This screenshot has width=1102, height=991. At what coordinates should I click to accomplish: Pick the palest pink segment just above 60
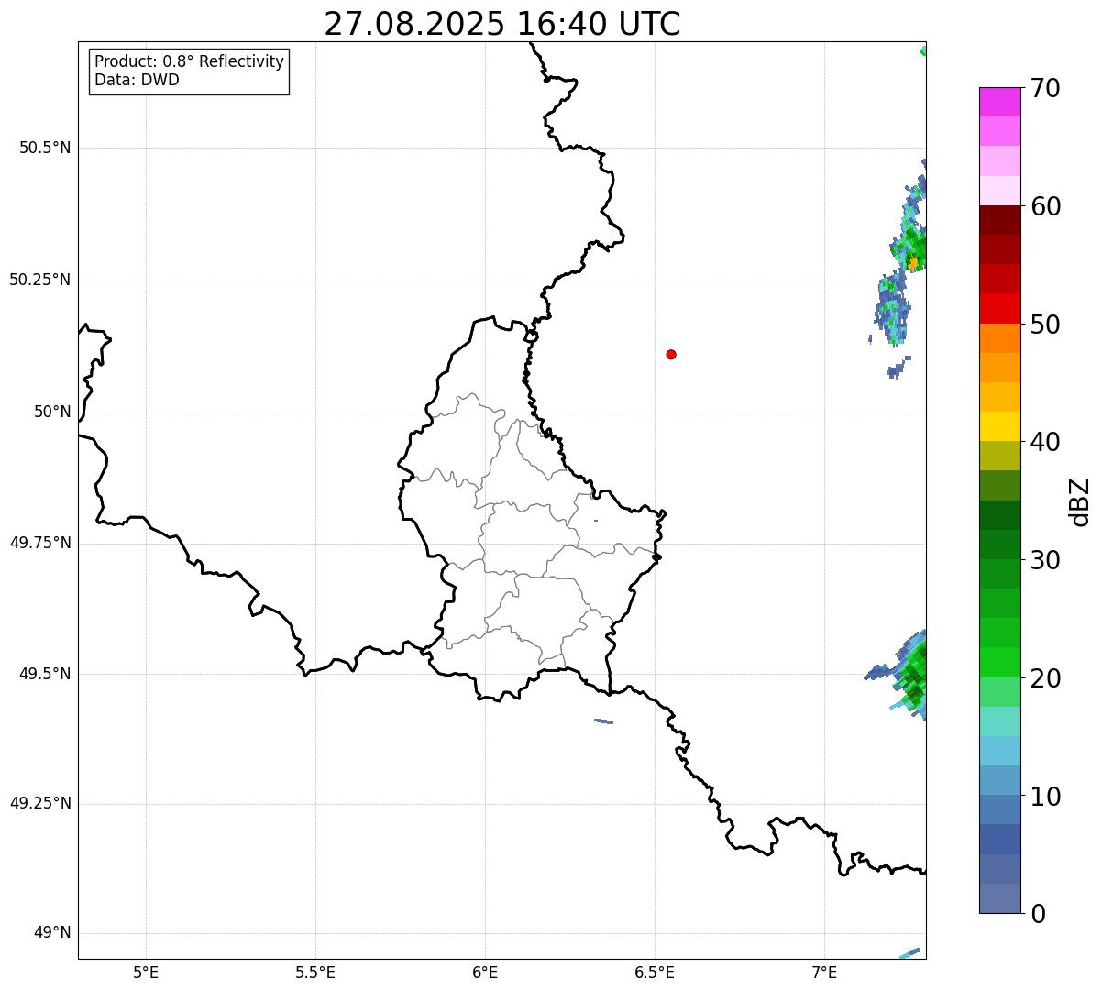pos(1000,191)
